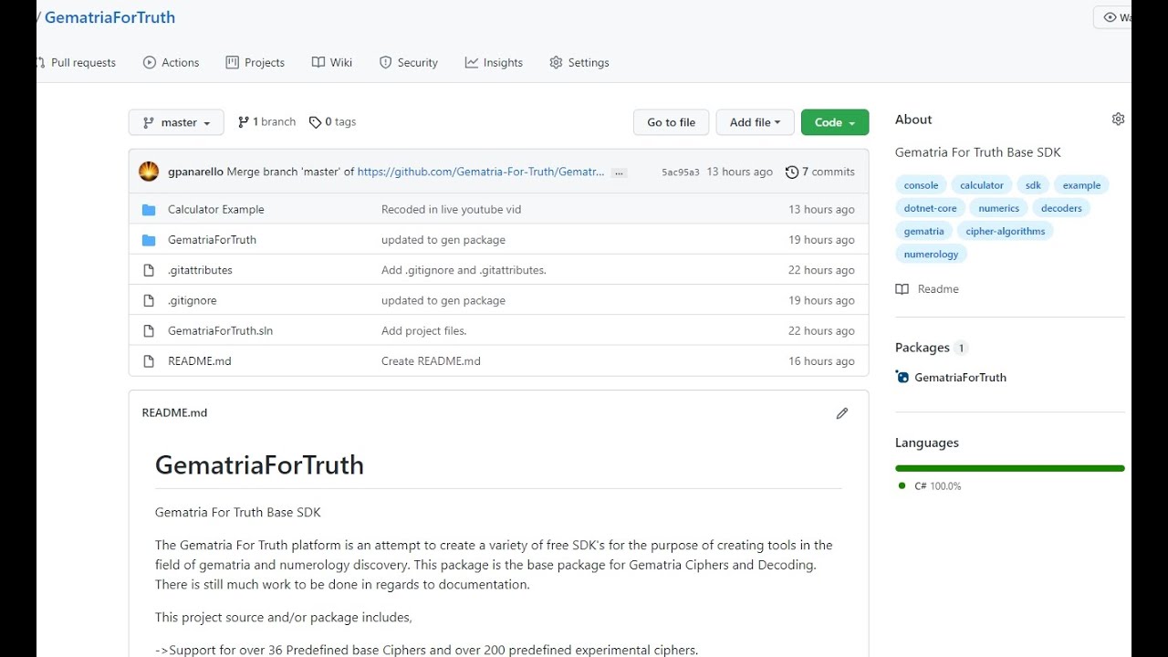Open the Insights tab
Image resolution: width=1168 pixels, height=657 pixels.
494,63
